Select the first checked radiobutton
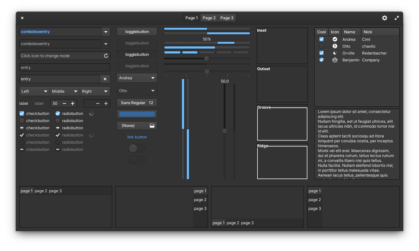Screen dimensions: 419x251 pos(58,113)
